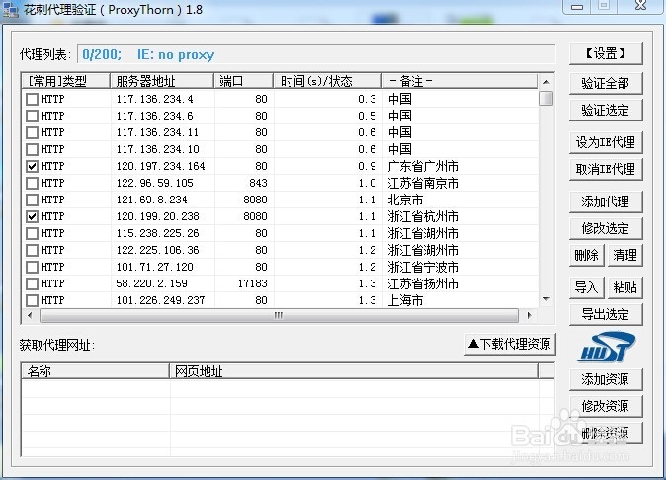Select address cell 58.220.2.159
This screenshot has height=480, width=666.
click(151, 283)
